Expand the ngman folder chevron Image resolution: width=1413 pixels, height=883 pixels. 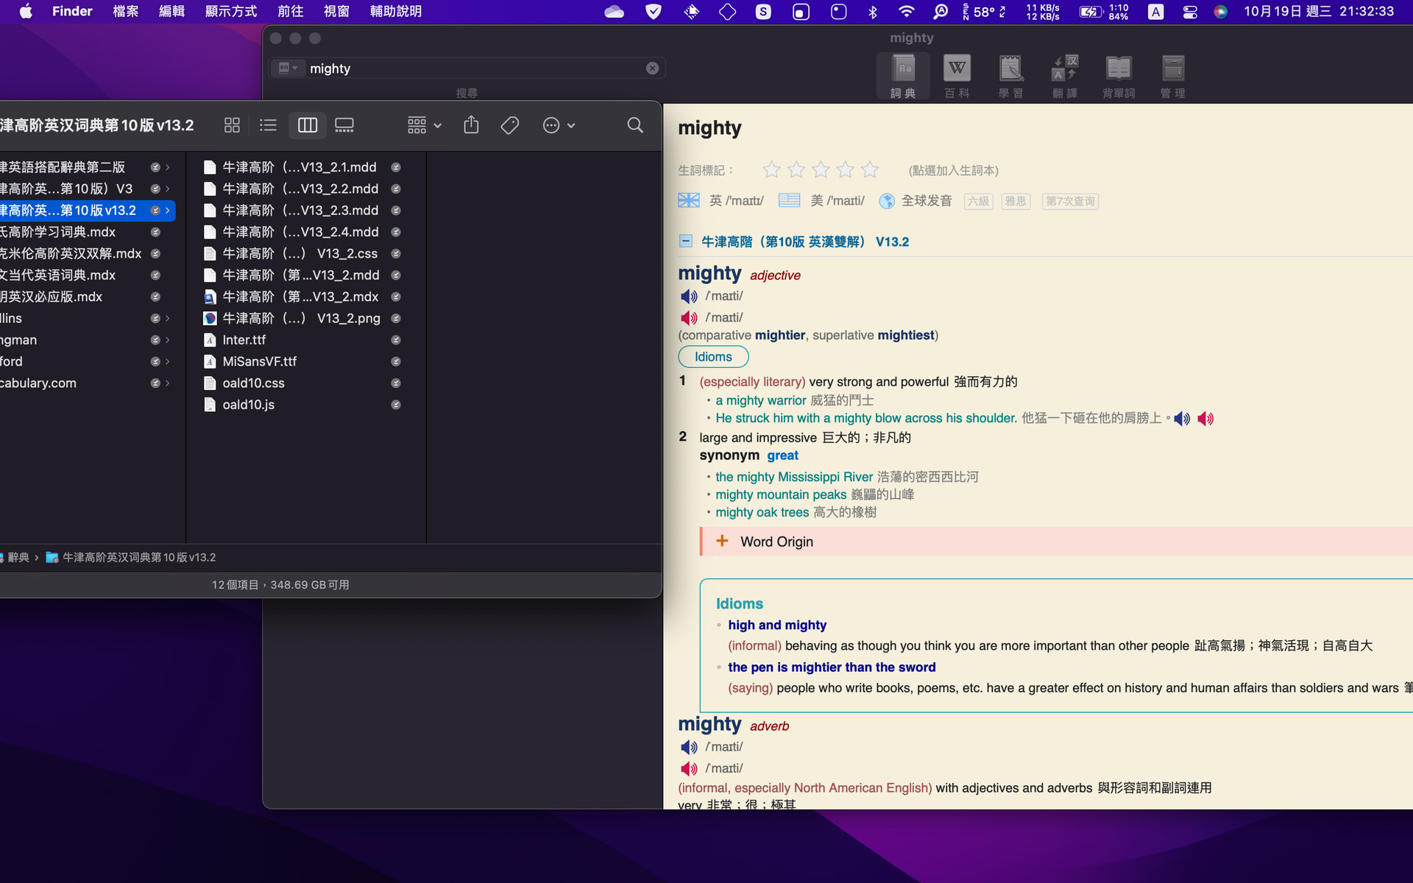[168, 340]
